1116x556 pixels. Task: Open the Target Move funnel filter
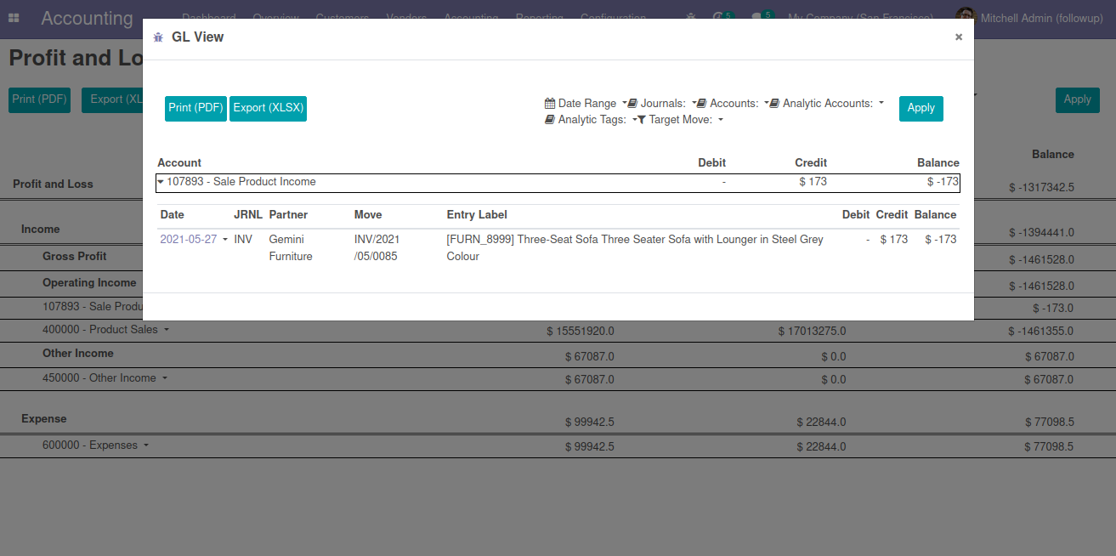(x=680, y=119)
